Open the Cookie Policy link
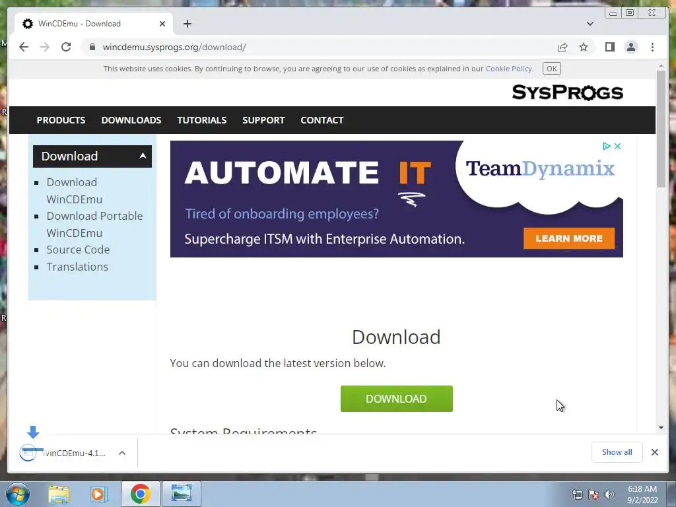 pos(509,69)
